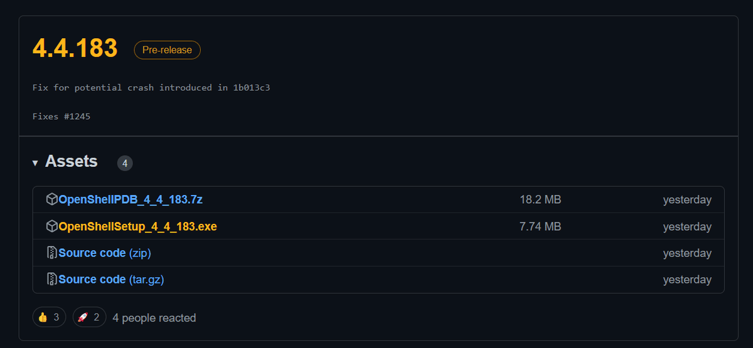Viewport: 753px width, 348px height.
Task: Click the archive icon next to Source code (tar.gz)
Action: coord(52,279)
